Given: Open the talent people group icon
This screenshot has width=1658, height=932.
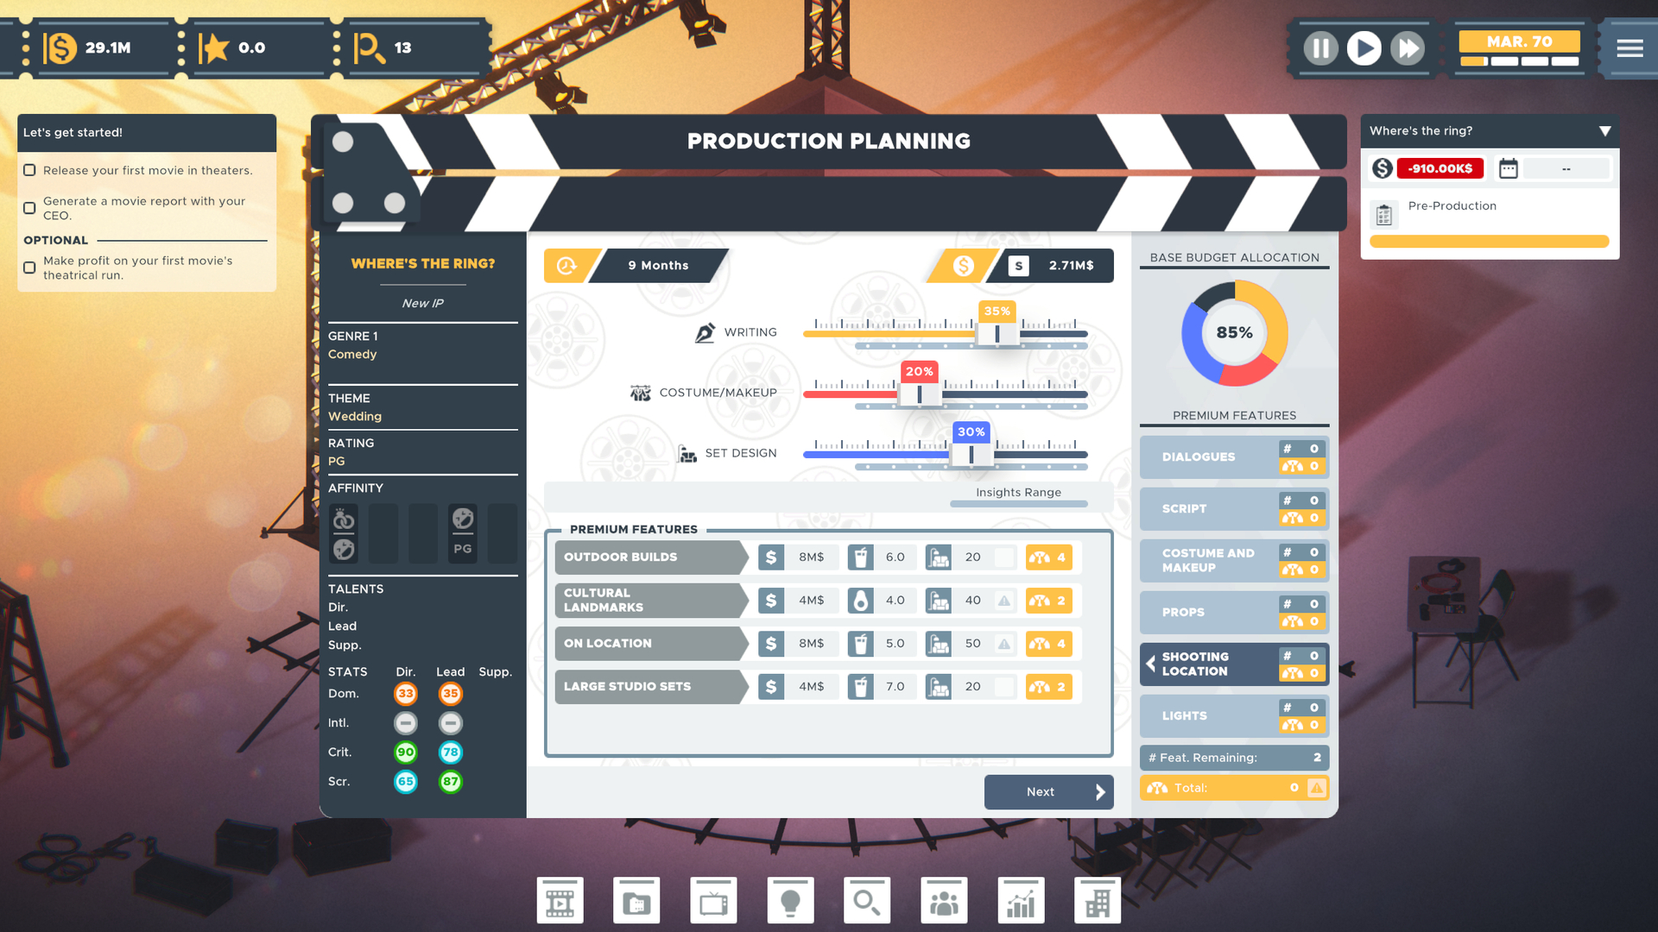Looking at the screenshot, I should click(944, 902).
